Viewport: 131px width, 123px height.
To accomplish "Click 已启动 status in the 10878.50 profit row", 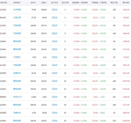I will tap(54, 81).
